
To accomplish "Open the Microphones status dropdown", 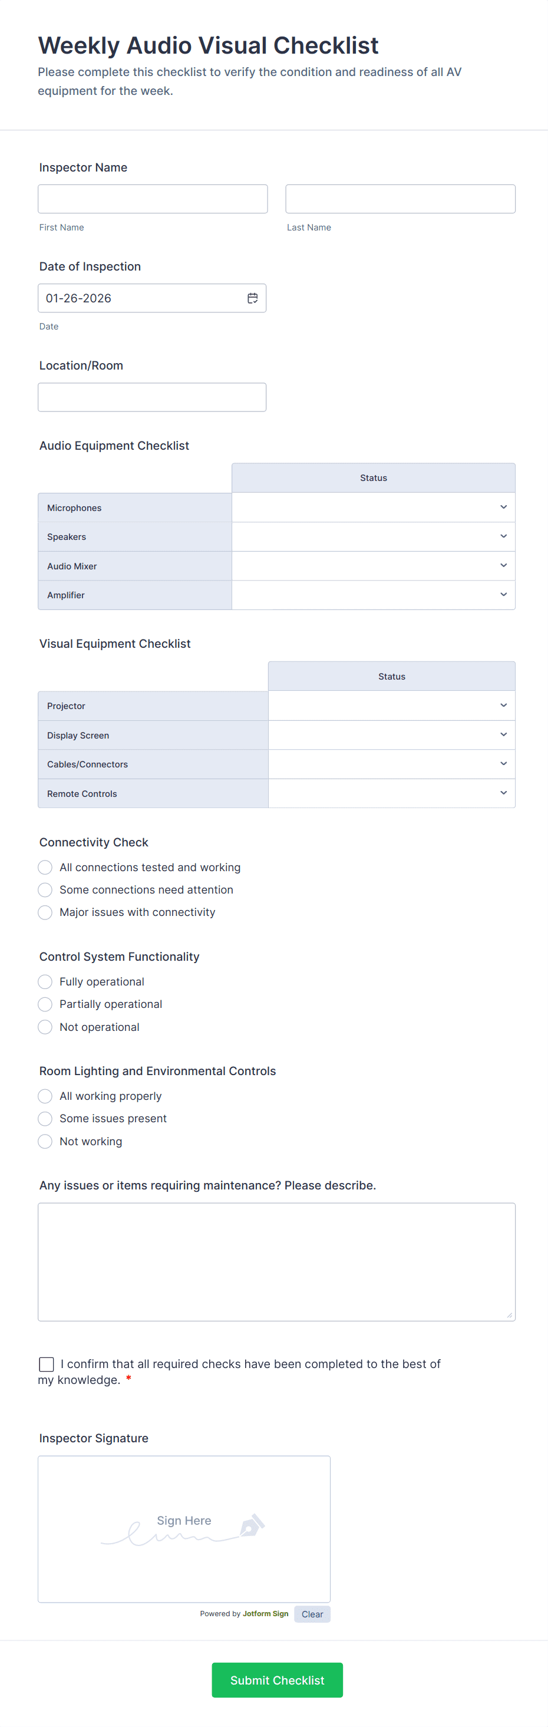I will (373, 507).
